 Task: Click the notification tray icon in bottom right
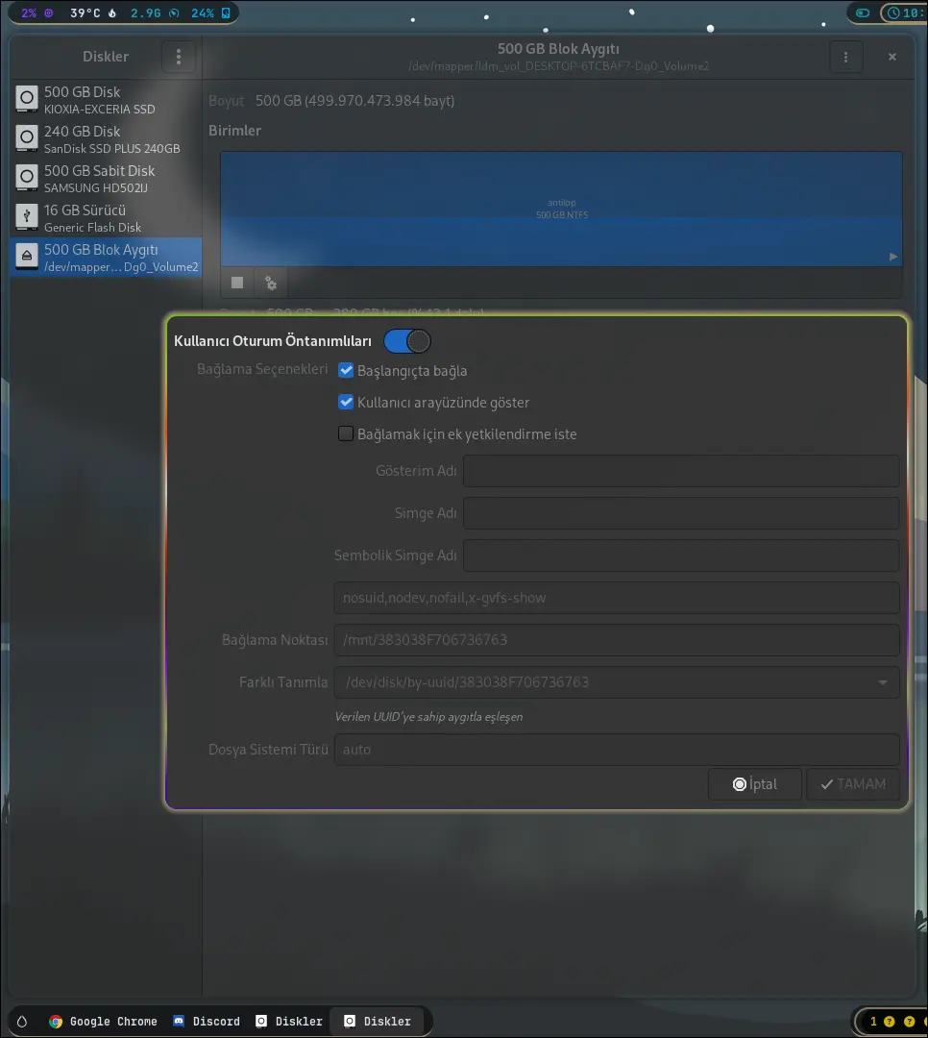tap(889, 1022)
